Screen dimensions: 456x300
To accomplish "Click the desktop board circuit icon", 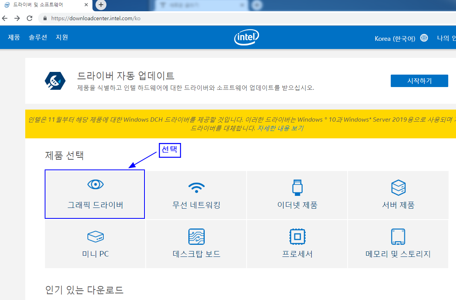I will coord(197,237).
